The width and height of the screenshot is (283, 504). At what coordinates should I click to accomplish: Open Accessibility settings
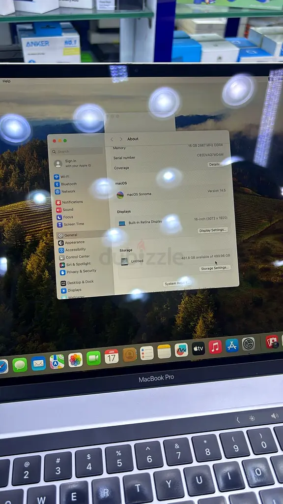tap(72, 250)
